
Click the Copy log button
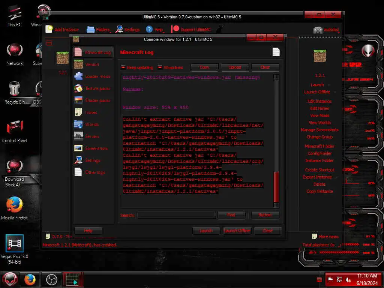point(204,67)
